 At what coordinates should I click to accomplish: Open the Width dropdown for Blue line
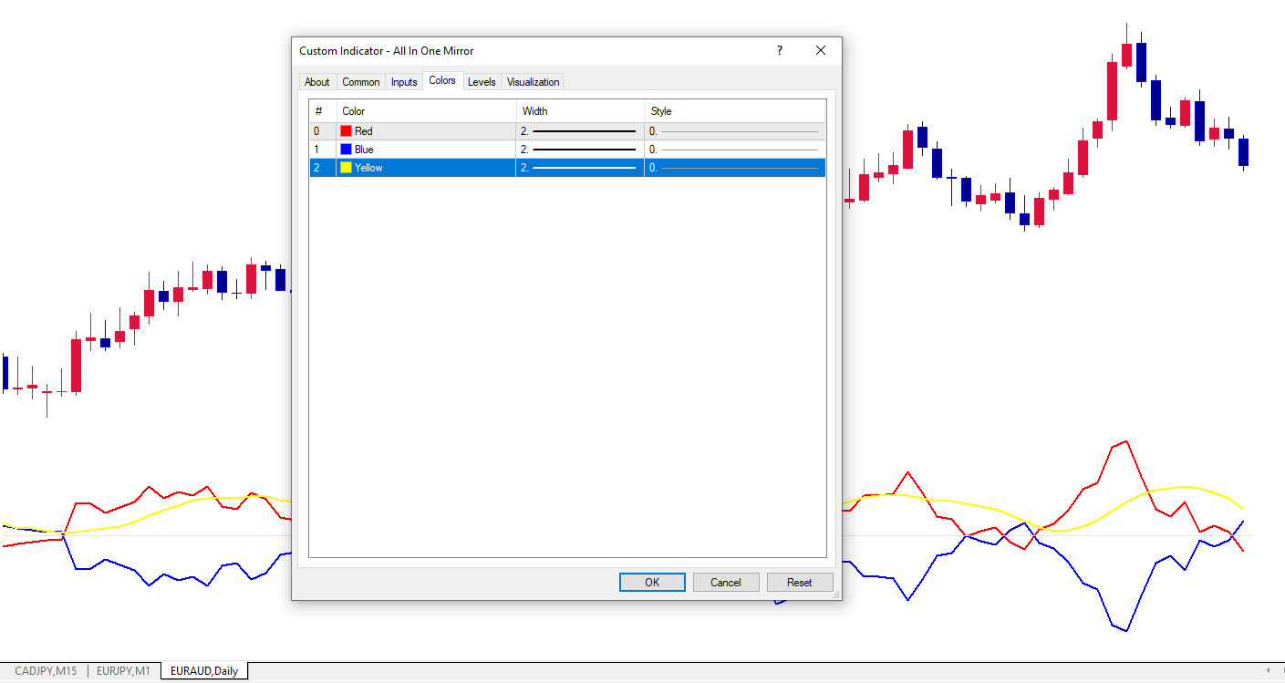[579, 150]
